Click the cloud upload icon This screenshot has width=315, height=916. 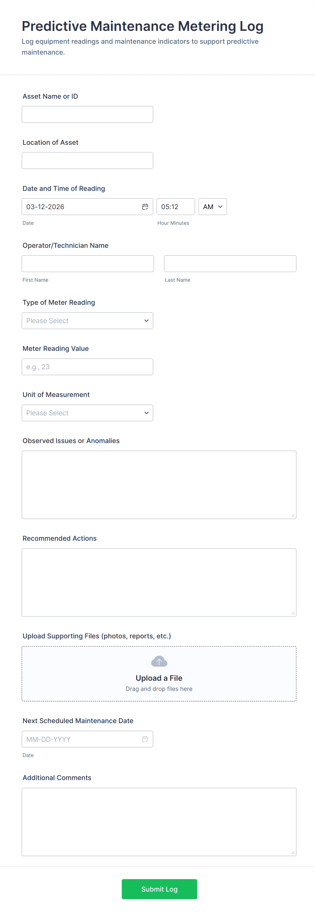click(x=159, y=661)
